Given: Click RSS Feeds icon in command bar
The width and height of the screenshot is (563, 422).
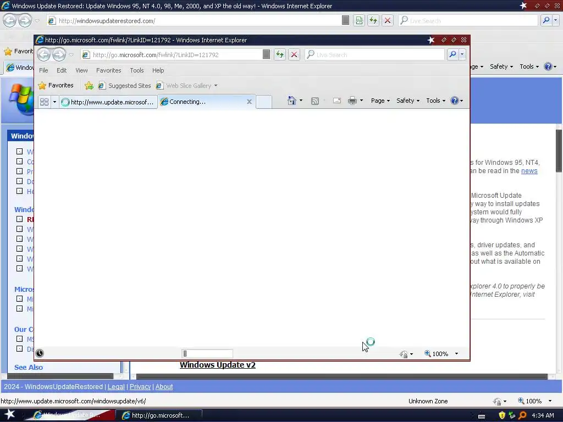Looking at the screenshot, I should tap(315, 101).
